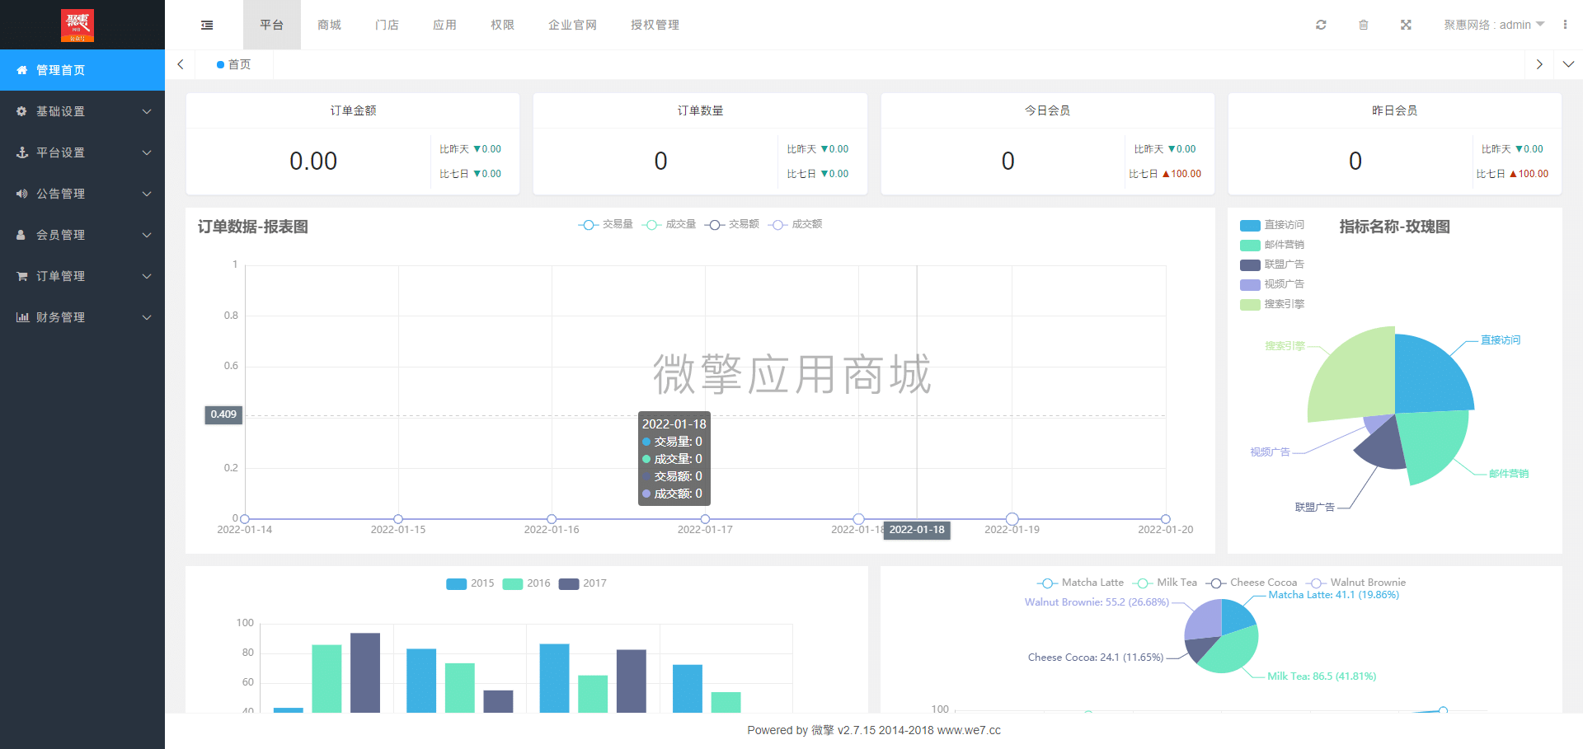Expand the 平台设置 submenu chevron
This screenshot has width=1583, height=749.
coord(147,152)
